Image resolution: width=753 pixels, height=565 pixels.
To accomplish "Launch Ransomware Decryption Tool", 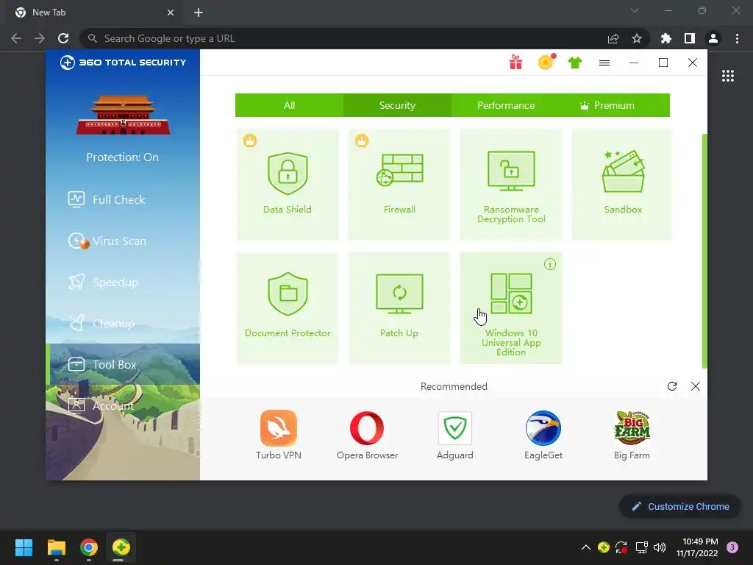I will click(511, 184).
